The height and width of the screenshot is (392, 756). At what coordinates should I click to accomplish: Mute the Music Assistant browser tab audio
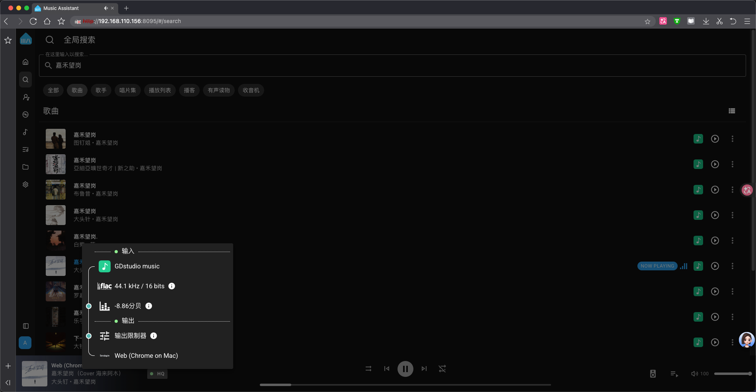pos(106,8)
